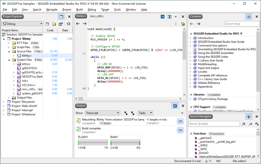Click the green run arrow in editor toolbar
Image resolution: width=261 pixels, height=164 pixels.
176,24
